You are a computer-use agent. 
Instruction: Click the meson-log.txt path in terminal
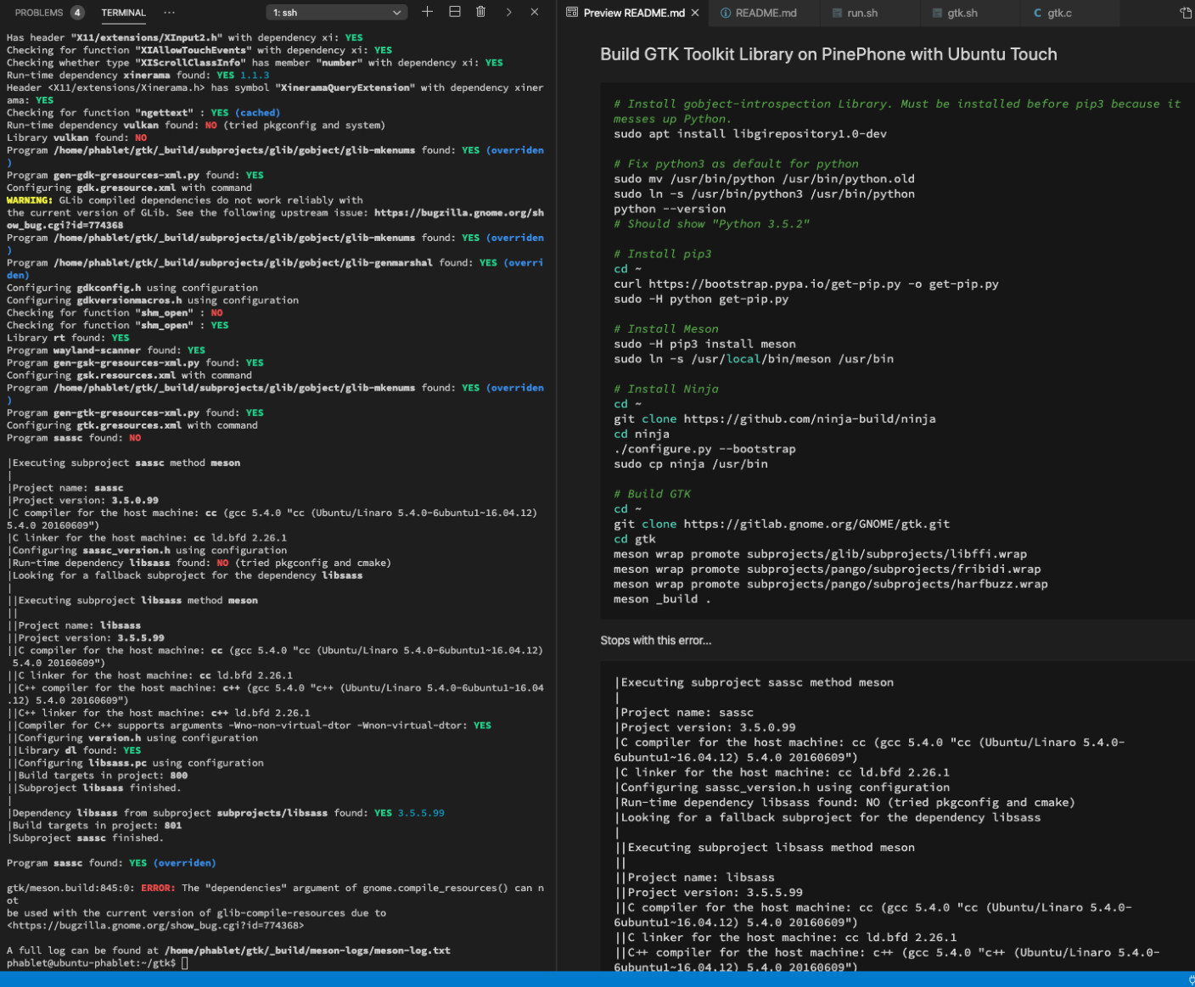click(307, 951)
